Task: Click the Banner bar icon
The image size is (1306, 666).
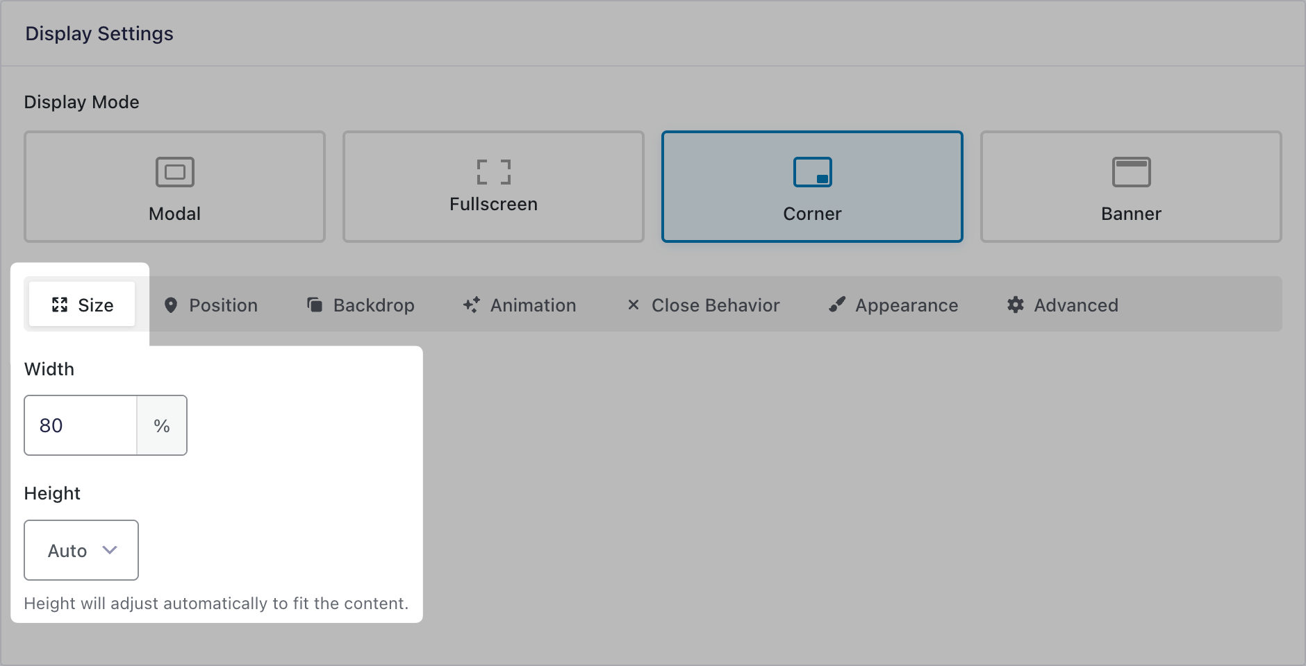Action: [1131, 172]
